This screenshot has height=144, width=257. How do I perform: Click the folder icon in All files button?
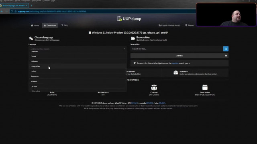pyautogui.click(x=226, y=56)
